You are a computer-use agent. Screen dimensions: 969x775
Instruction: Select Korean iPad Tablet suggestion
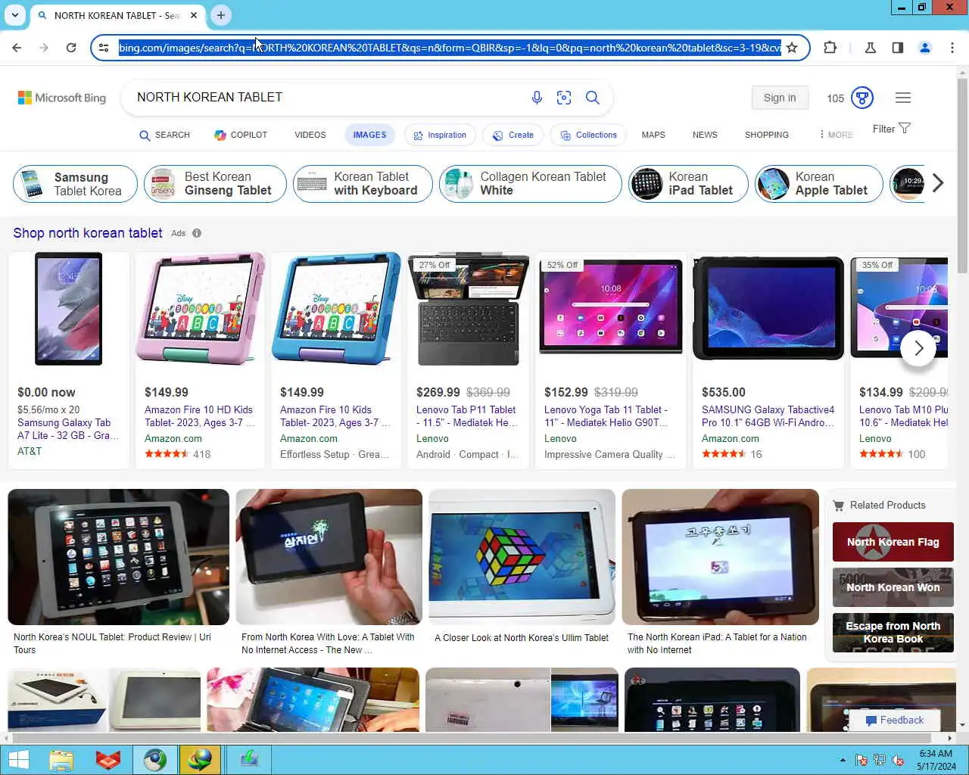pyautogui.click(x=688, y=184)
